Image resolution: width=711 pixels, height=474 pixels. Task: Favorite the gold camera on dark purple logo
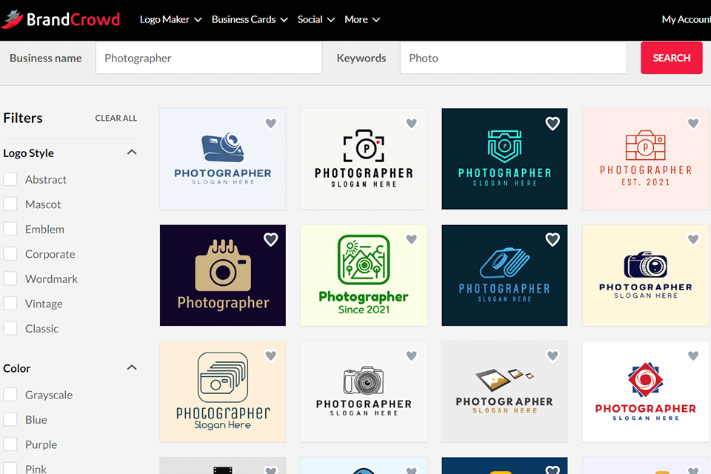point(271,239)
